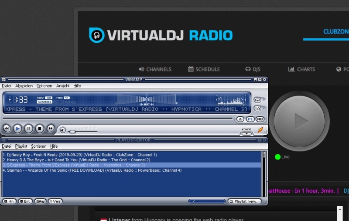The height and width of the screenshot is (221, 349).
Task: Open the Abspielen menu in Winamp
Action: tap(24, 86)
